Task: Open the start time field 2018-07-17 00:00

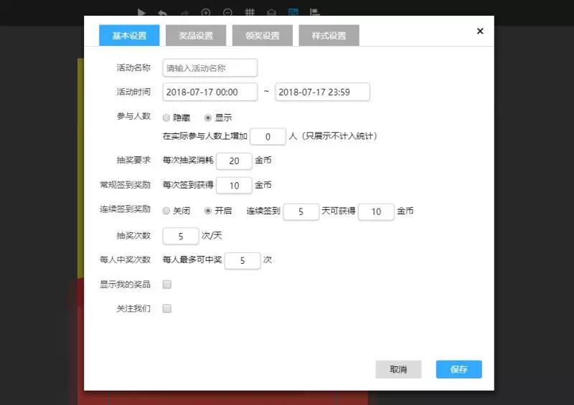Action: point(210,92)
